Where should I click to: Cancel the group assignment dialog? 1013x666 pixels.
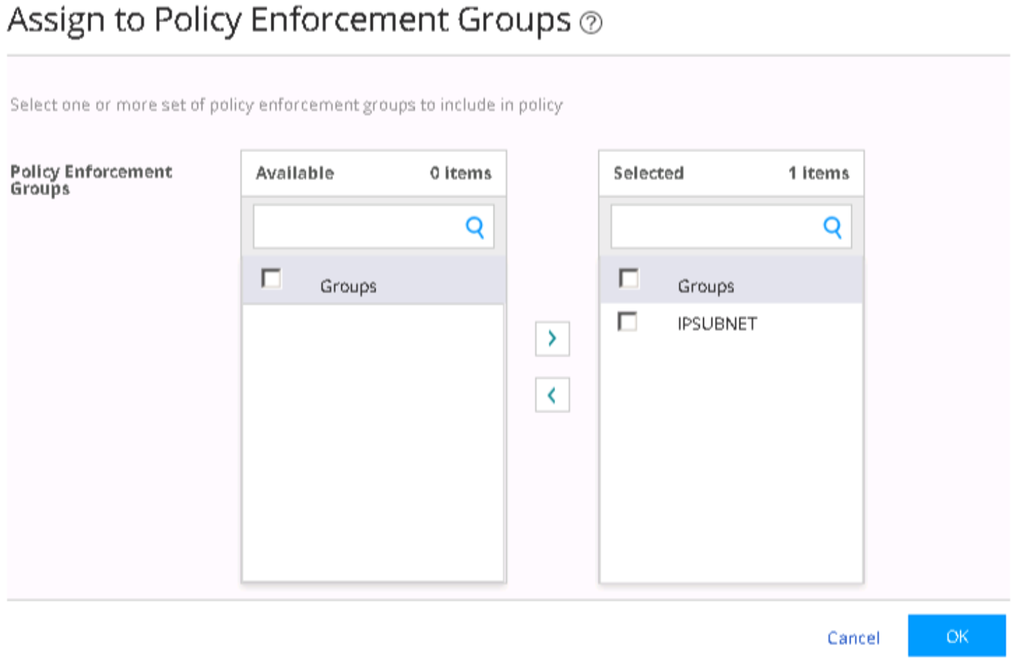click(x=853, y=638)
